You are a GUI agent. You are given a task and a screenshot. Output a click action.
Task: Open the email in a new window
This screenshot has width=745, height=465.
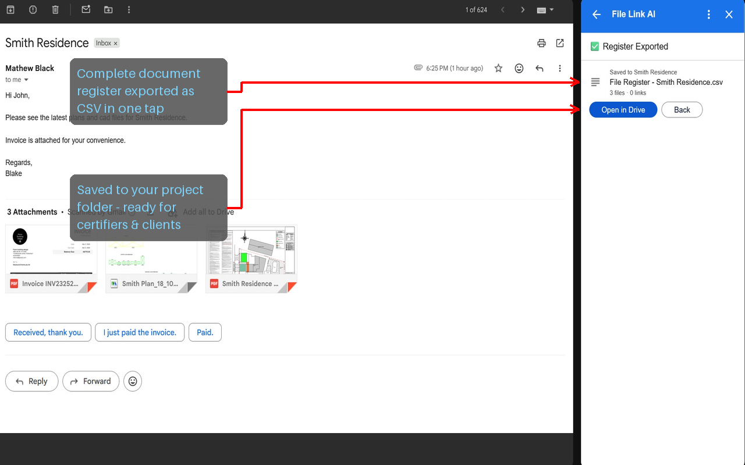(560, 43)
